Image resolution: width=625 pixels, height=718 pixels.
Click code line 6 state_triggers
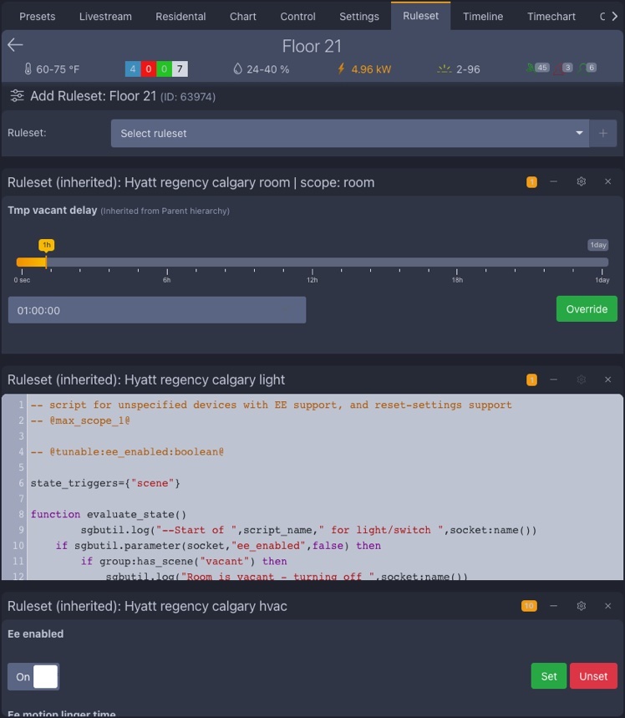104,483
